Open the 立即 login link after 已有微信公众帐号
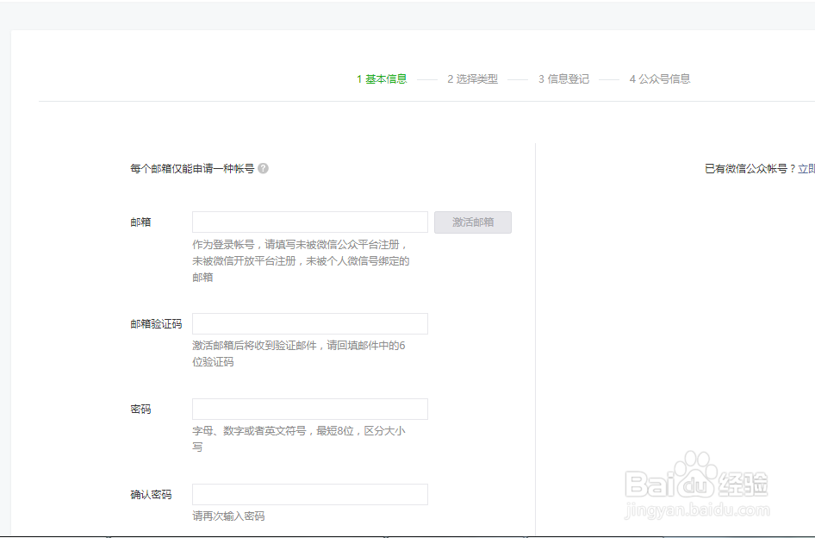 tap(806, 169)
